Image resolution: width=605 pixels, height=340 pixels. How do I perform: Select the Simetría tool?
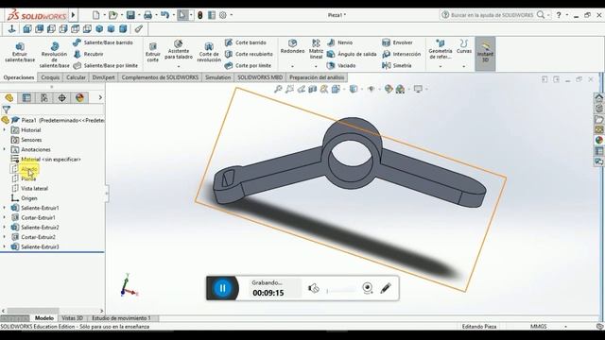click(x=397, y=65)
